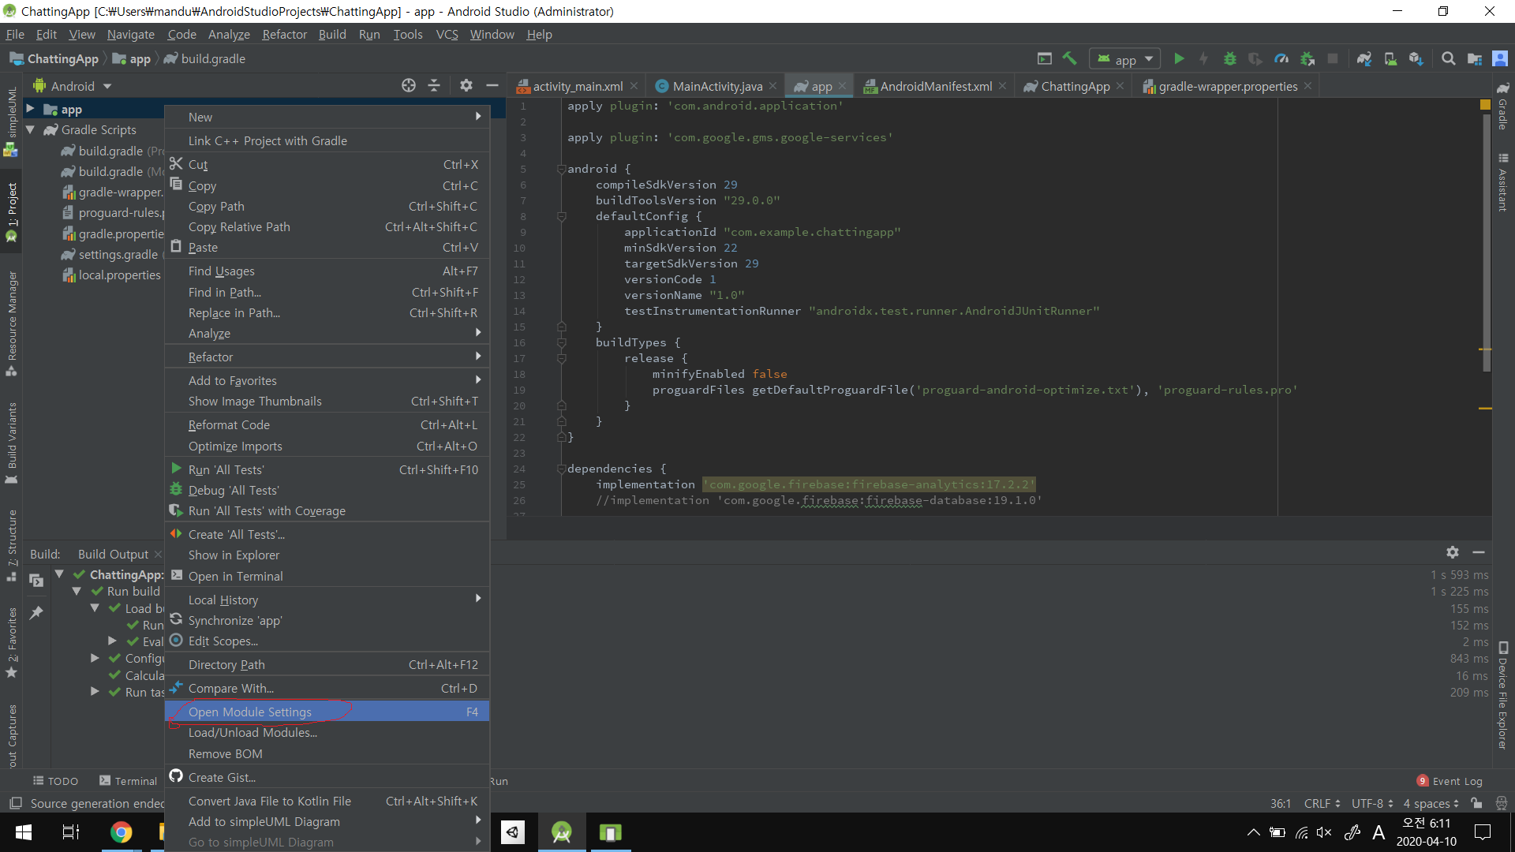Expand the app module in project tree
This screenshot has height=852, width=1515.
tap(30, 109)
